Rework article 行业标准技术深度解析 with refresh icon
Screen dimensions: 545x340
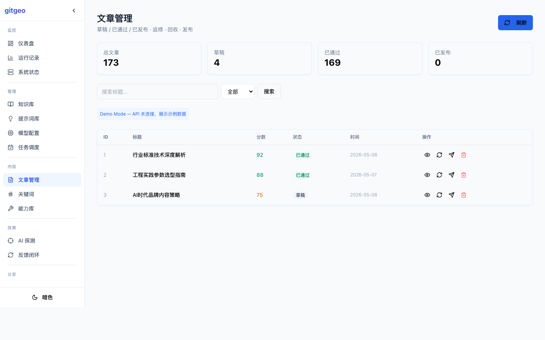click(439, 155)
